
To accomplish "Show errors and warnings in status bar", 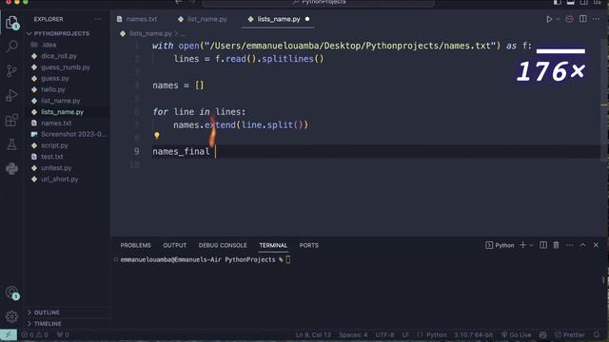I will [35, 334].
